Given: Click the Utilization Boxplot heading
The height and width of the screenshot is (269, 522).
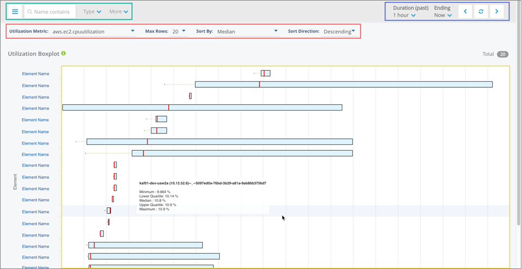Looking at the screenshot, I should 34,54.
